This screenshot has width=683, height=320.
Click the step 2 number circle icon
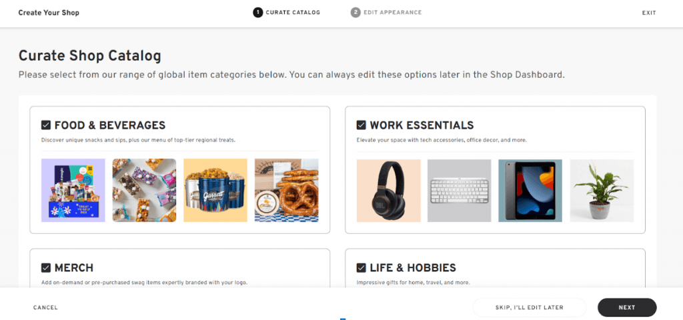(x=356, y=13)
